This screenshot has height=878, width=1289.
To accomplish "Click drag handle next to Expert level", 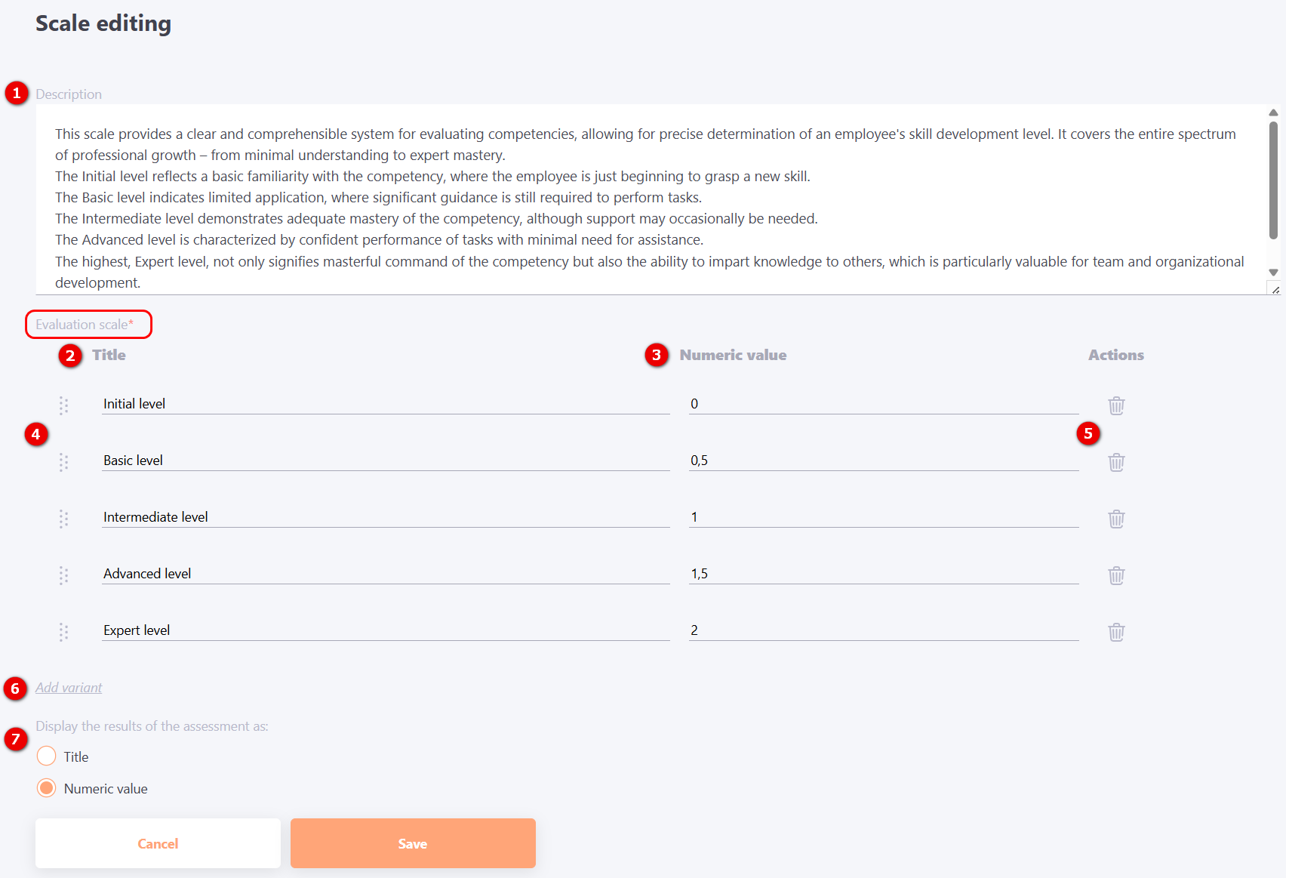I will (63, 632).
